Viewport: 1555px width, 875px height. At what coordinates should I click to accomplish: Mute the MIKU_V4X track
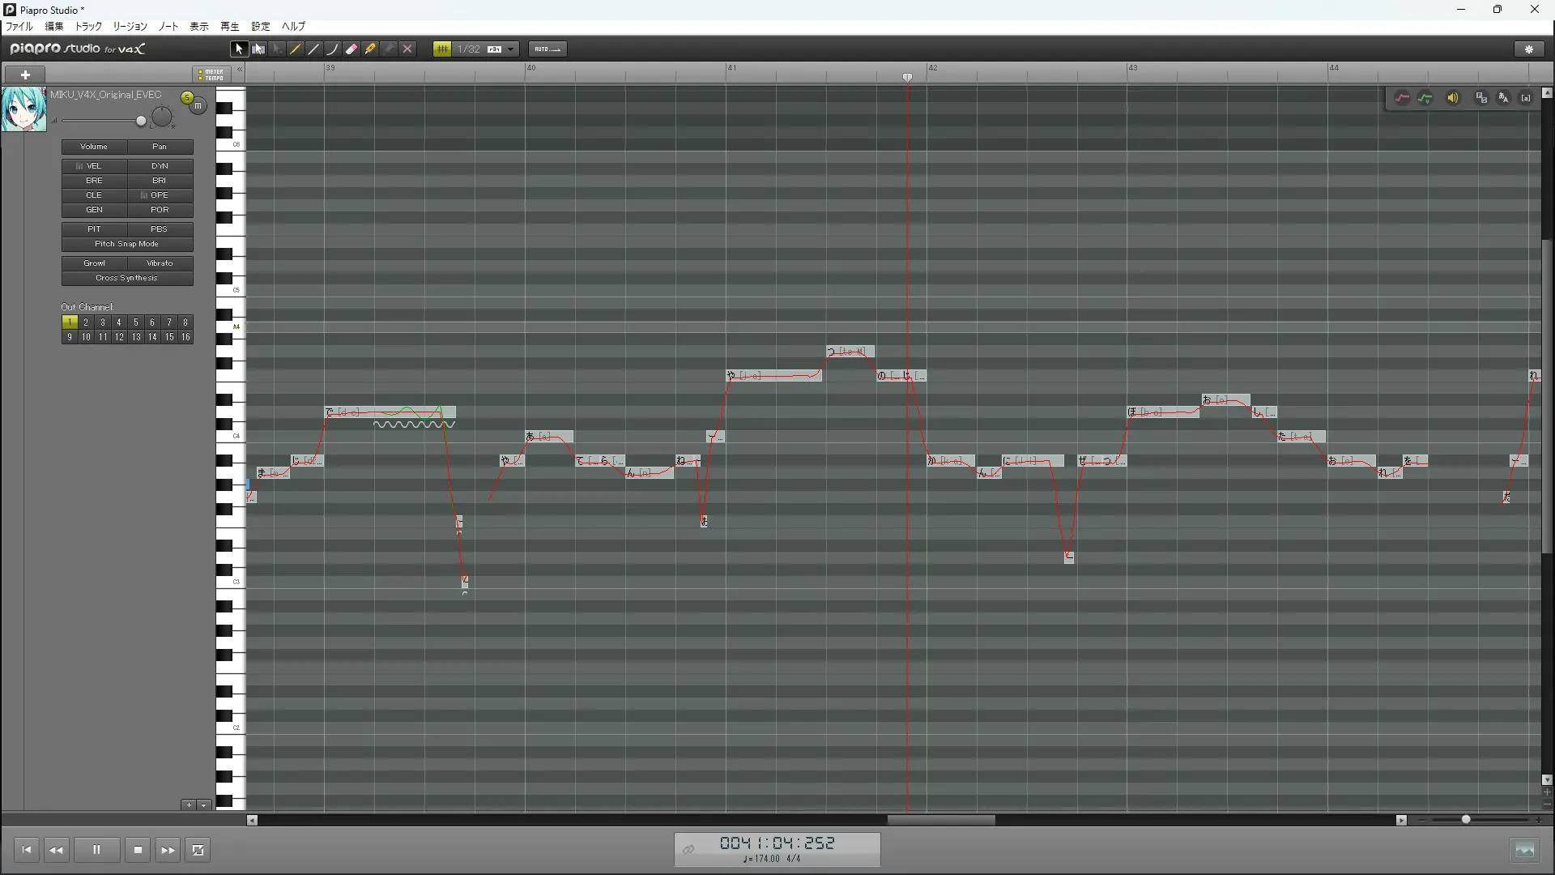point(198,105)
